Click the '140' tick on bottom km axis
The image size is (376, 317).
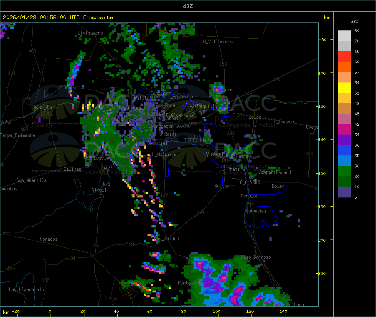pyautogui.click(x=283, y=312)
